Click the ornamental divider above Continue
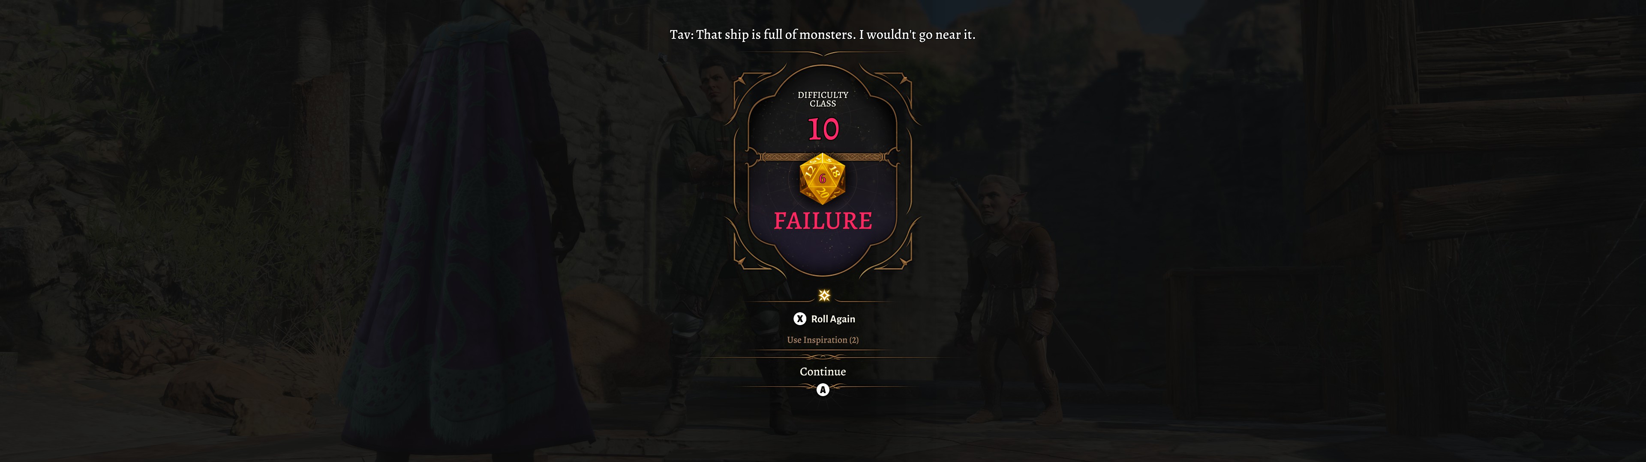Image resolution: width=1646 pixels, height=462 pixels. (x=823, y=357)
